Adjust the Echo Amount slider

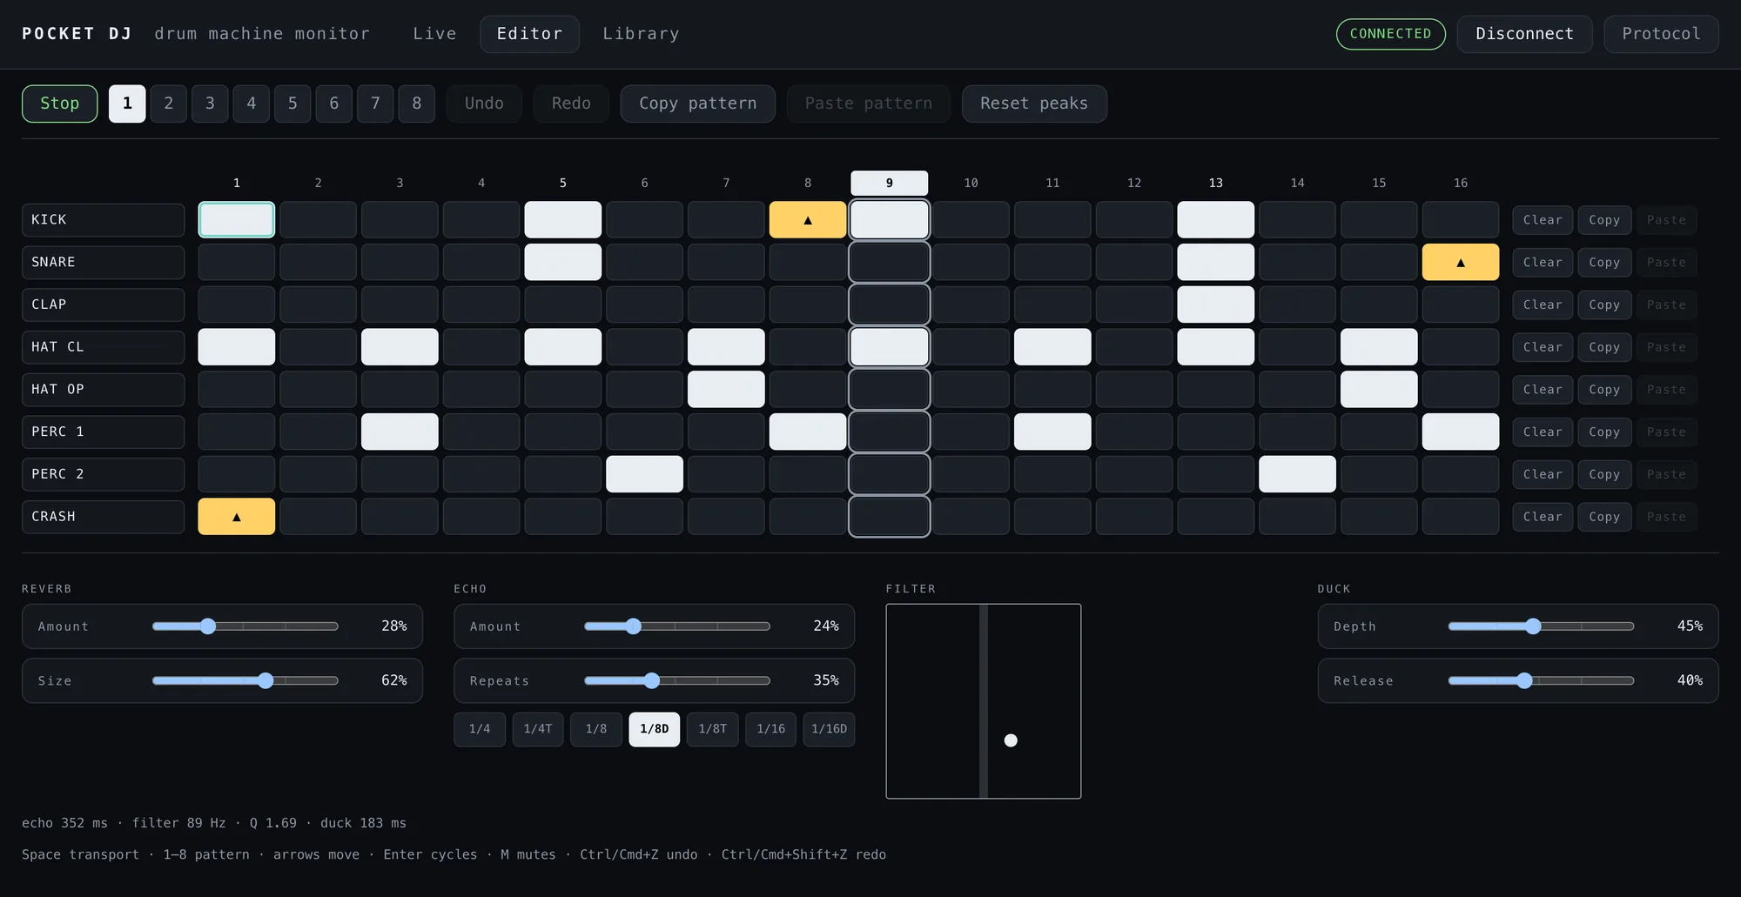(677, 626)
